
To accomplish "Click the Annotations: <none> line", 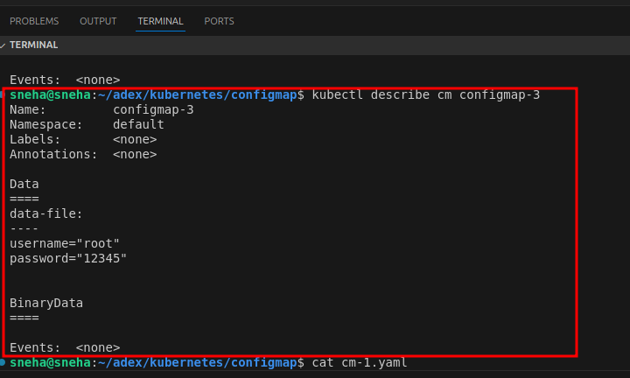I will (83, 154).
